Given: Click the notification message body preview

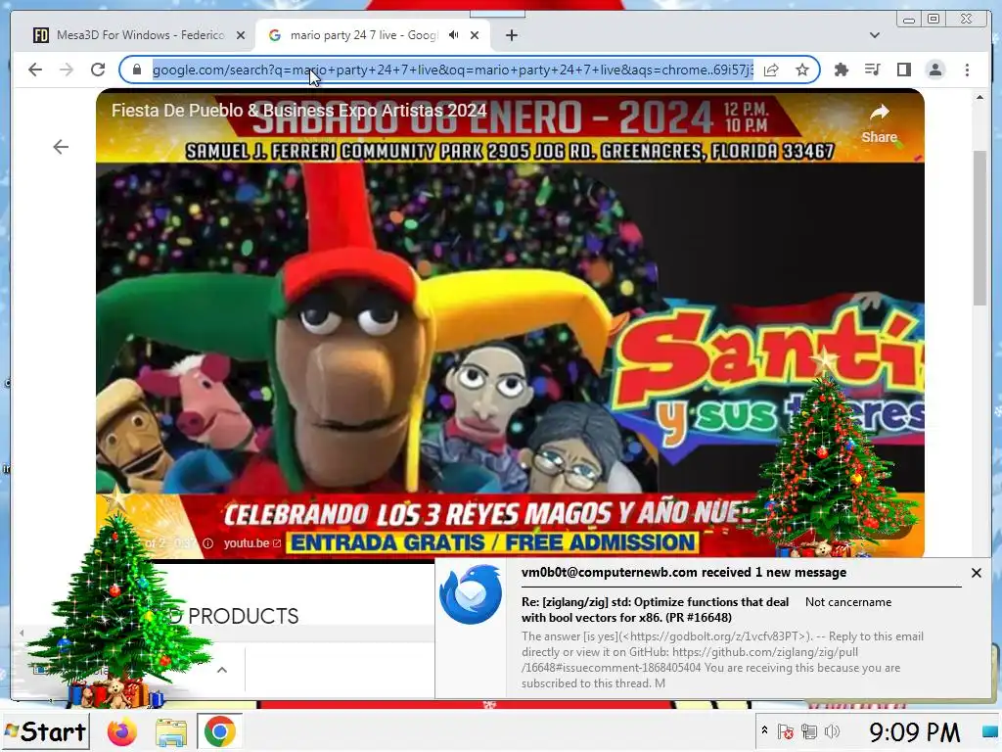Looking at the screenshot, I should tap(722, 660).
